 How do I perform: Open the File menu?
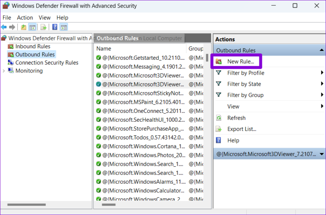point(7,18)
